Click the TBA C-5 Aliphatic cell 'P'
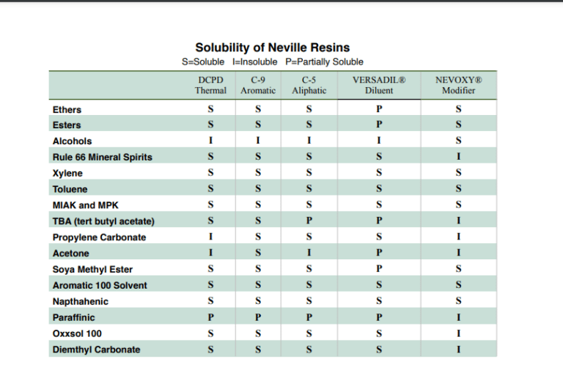 [309, 221]
